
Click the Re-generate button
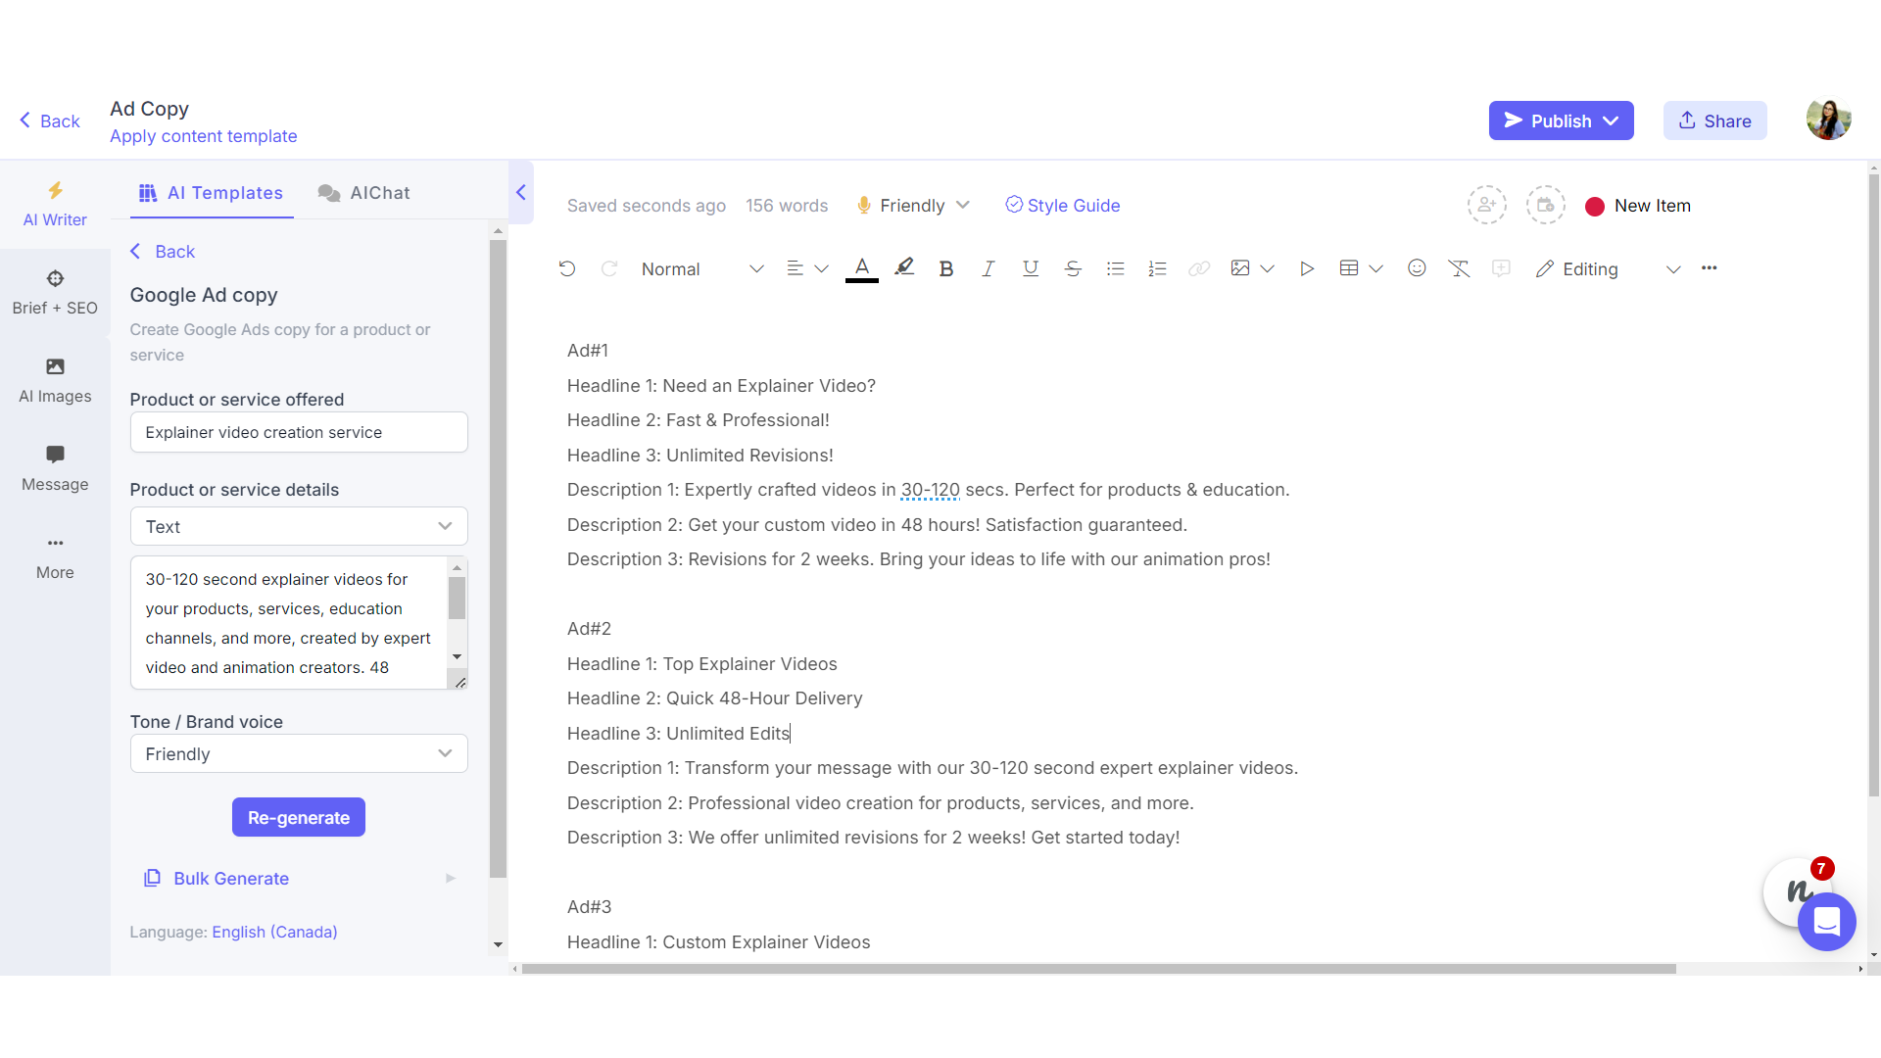(298, 817)
